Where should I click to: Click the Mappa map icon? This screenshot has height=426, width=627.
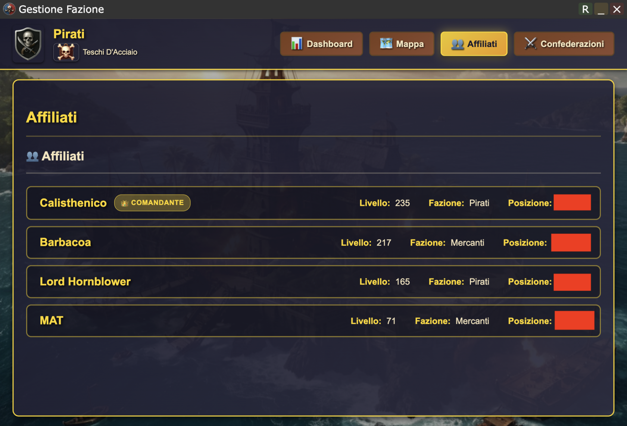tap(386, 44)
